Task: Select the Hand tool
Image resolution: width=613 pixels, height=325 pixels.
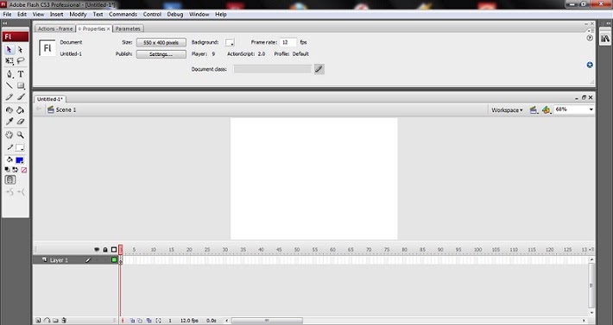Action: (9, 135)
